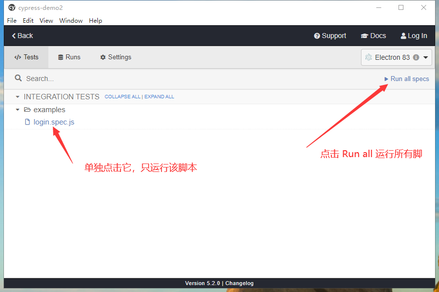
Task: Click the Docs graduation cap icon
Action: (364, 36)
